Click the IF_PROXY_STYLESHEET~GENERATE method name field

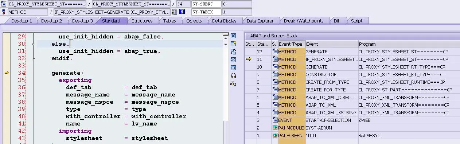112,12
